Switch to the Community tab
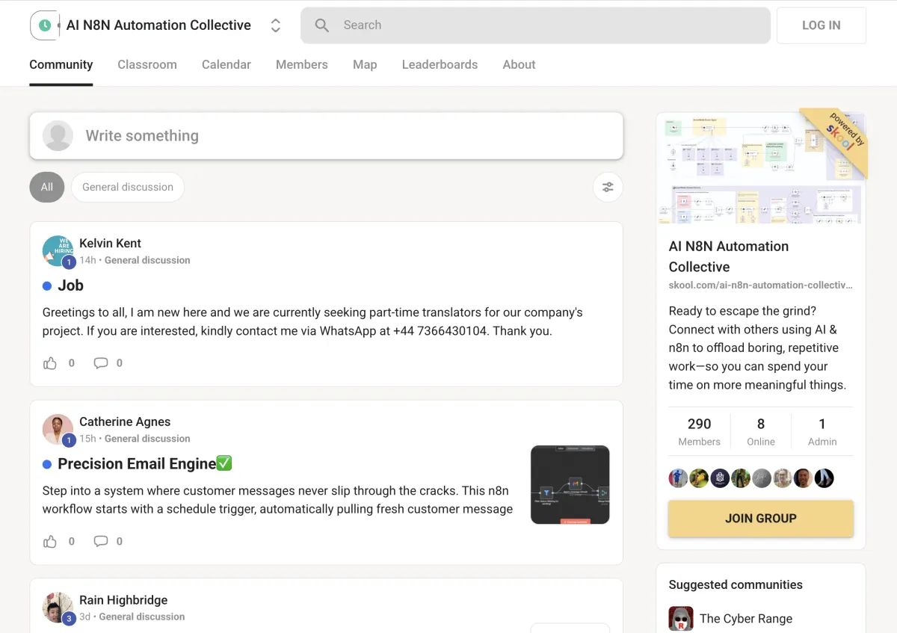 point(61,64)
